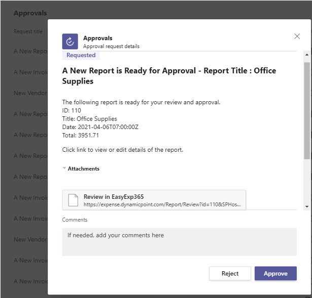Select the report title heading text
The width and height of the screenshot is (312, 298).
(x=169, y=76)
